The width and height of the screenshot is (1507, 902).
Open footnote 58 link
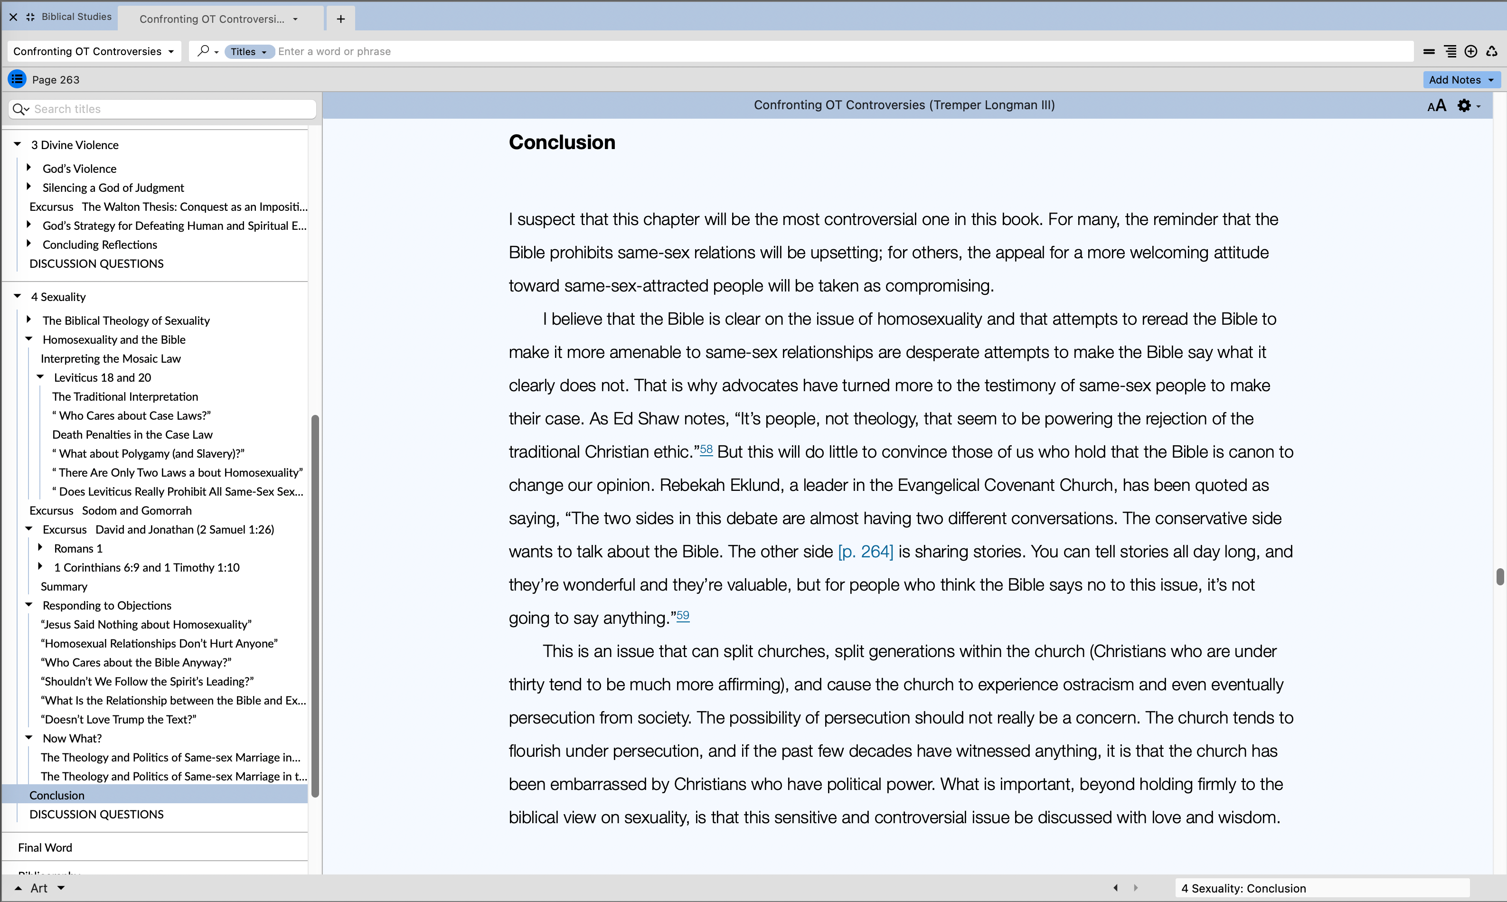[x=706, y=449]
